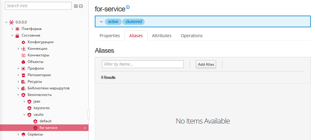Click the 0.0.0.0 server node icon

click(11, 22)
